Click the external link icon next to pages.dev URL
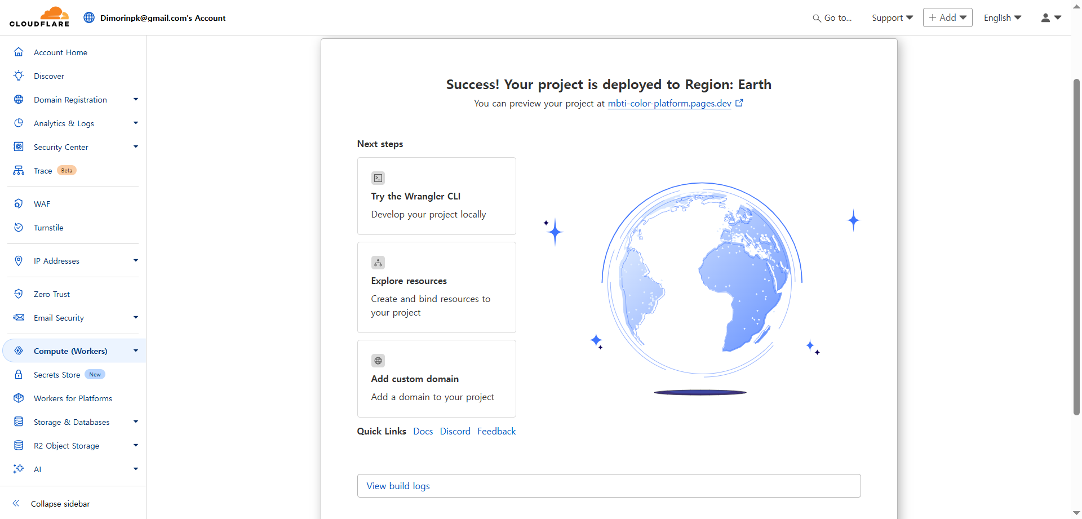 coord(739,103)
